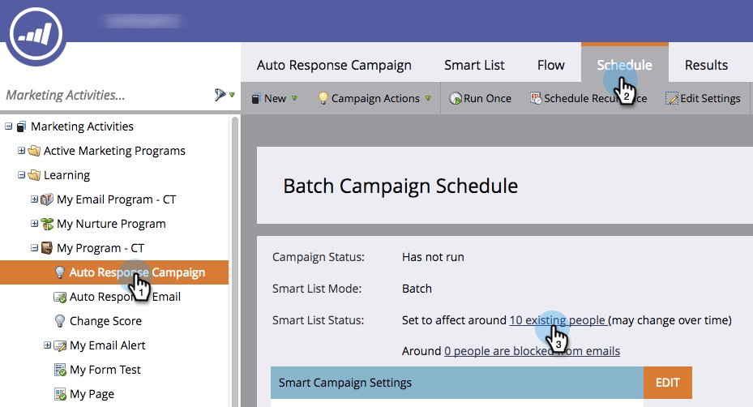The image size is (753, 407).
Task: Click the Auto Response Email icon
Action: click(59, 297)
